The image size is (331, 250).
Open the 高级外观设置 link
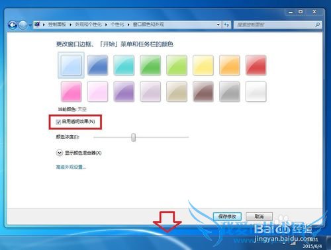click(71, 167)
